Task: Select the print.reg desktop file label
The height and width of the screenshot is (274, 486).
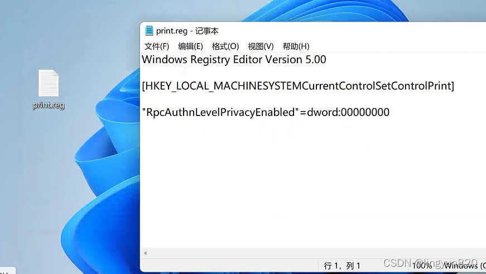Action: (x=49, y=105)
